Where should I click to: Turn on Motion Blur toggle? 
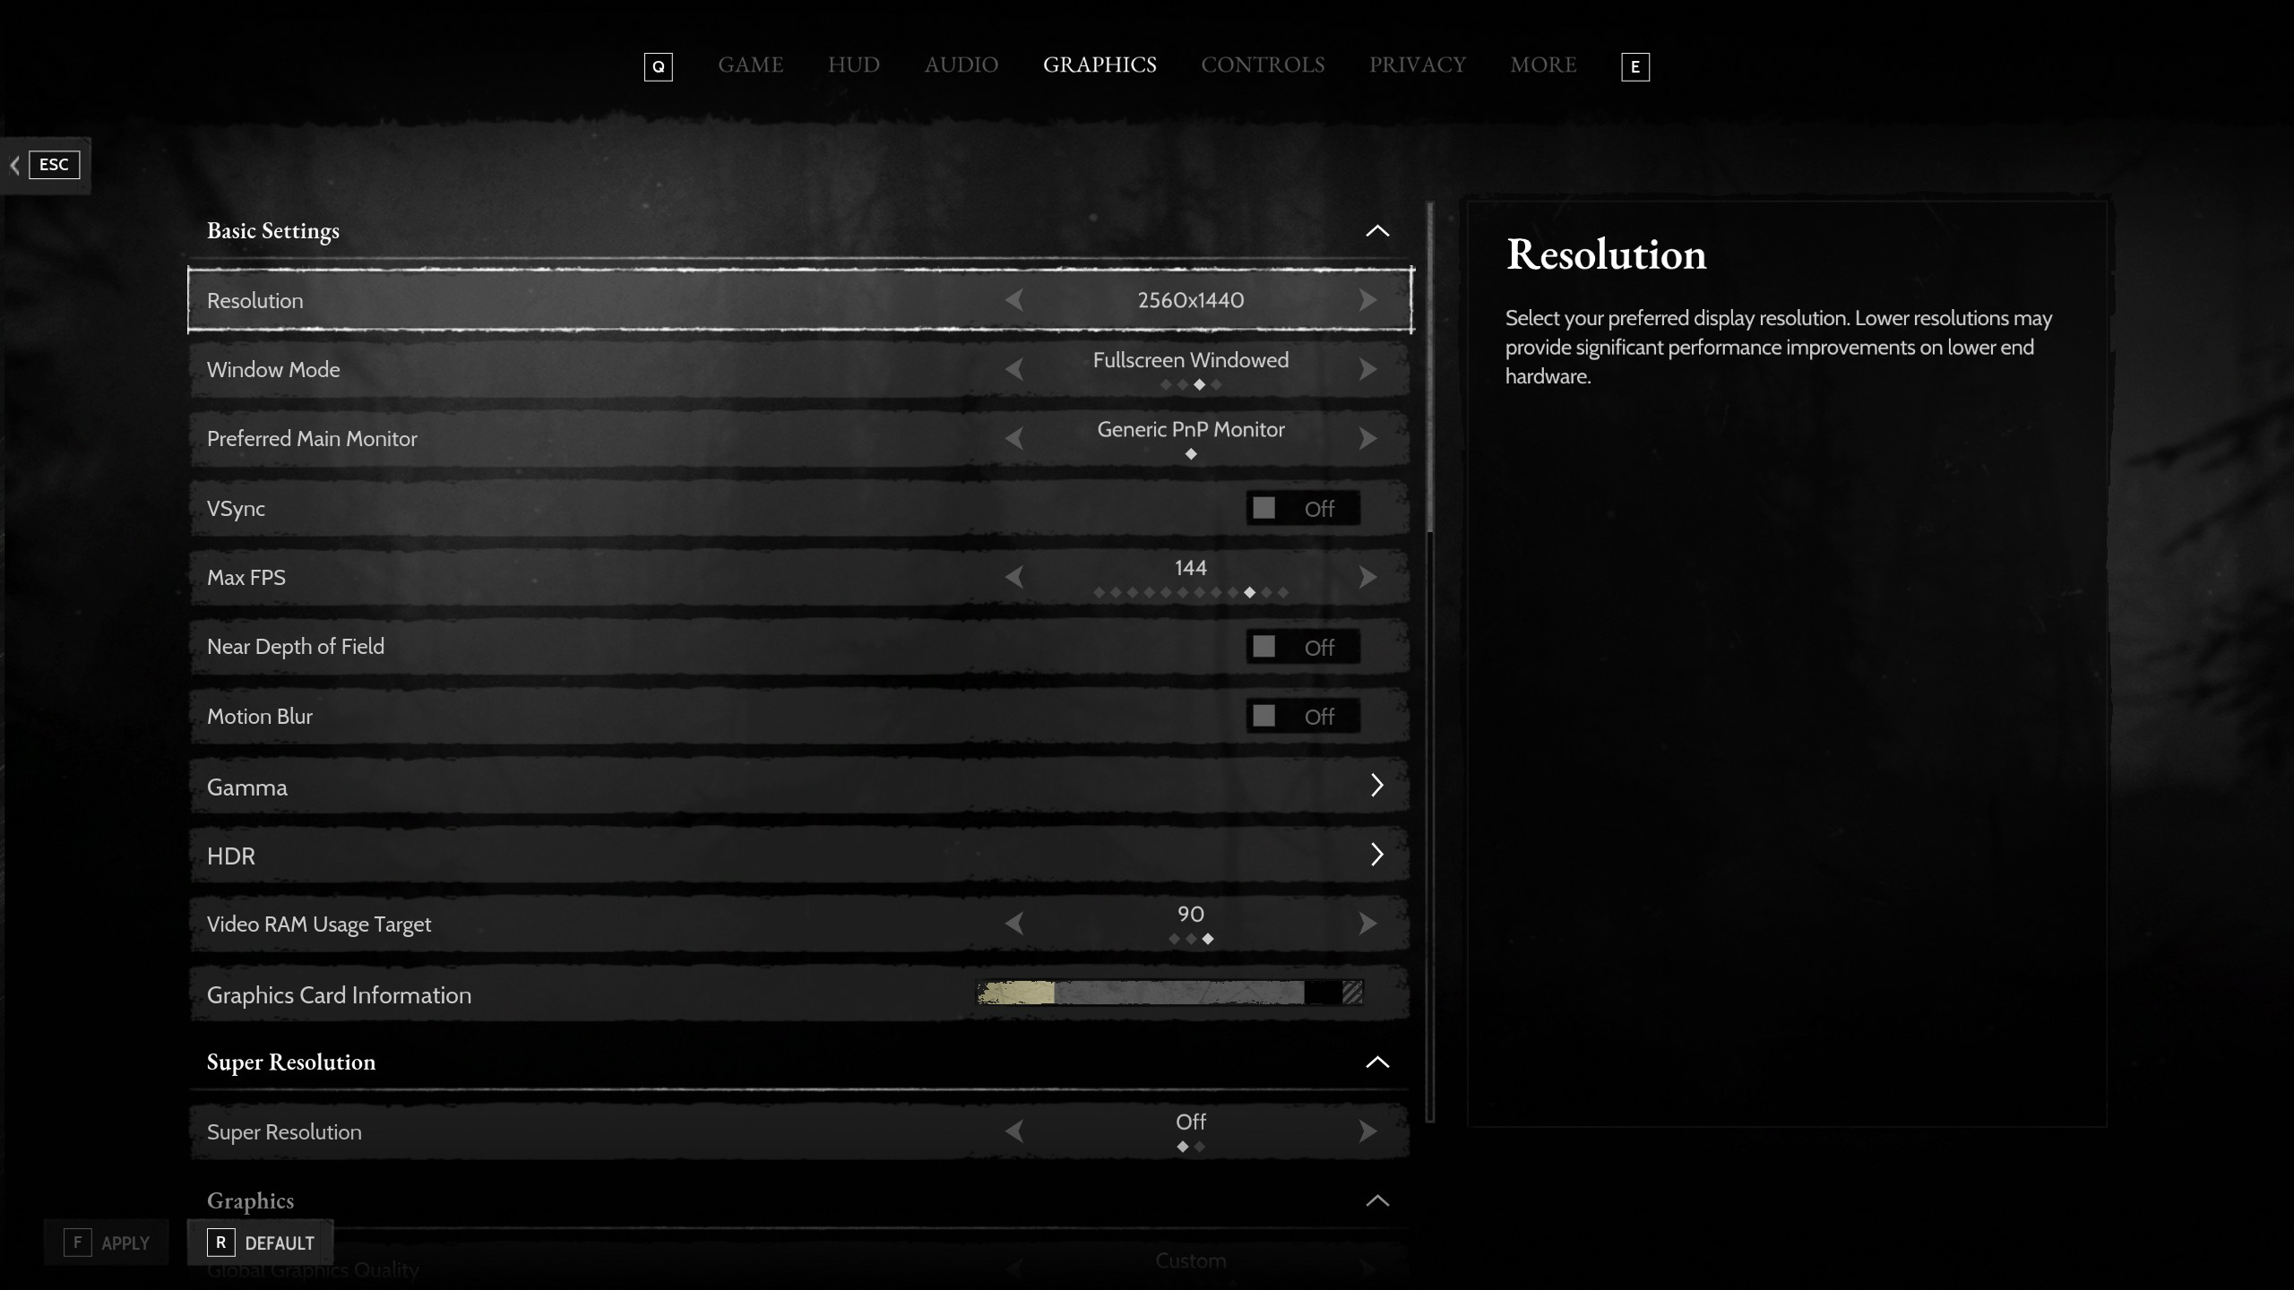[1302, 717]
